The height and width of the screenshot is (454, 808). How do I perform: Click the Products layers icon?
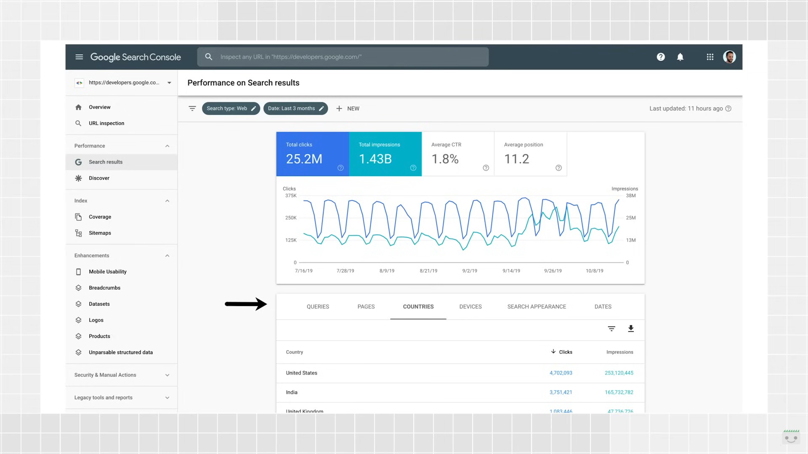point(78,336)
